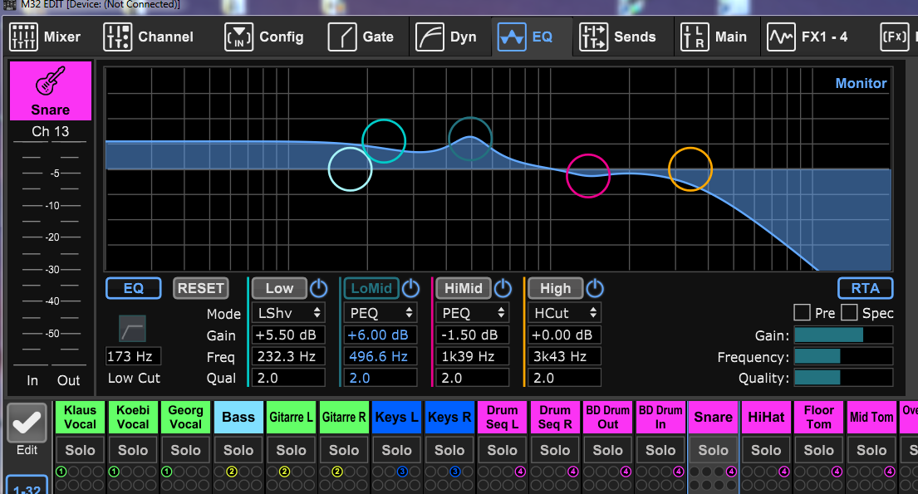
Task: Open the Mixer view icon
Action: pos(23,37)
